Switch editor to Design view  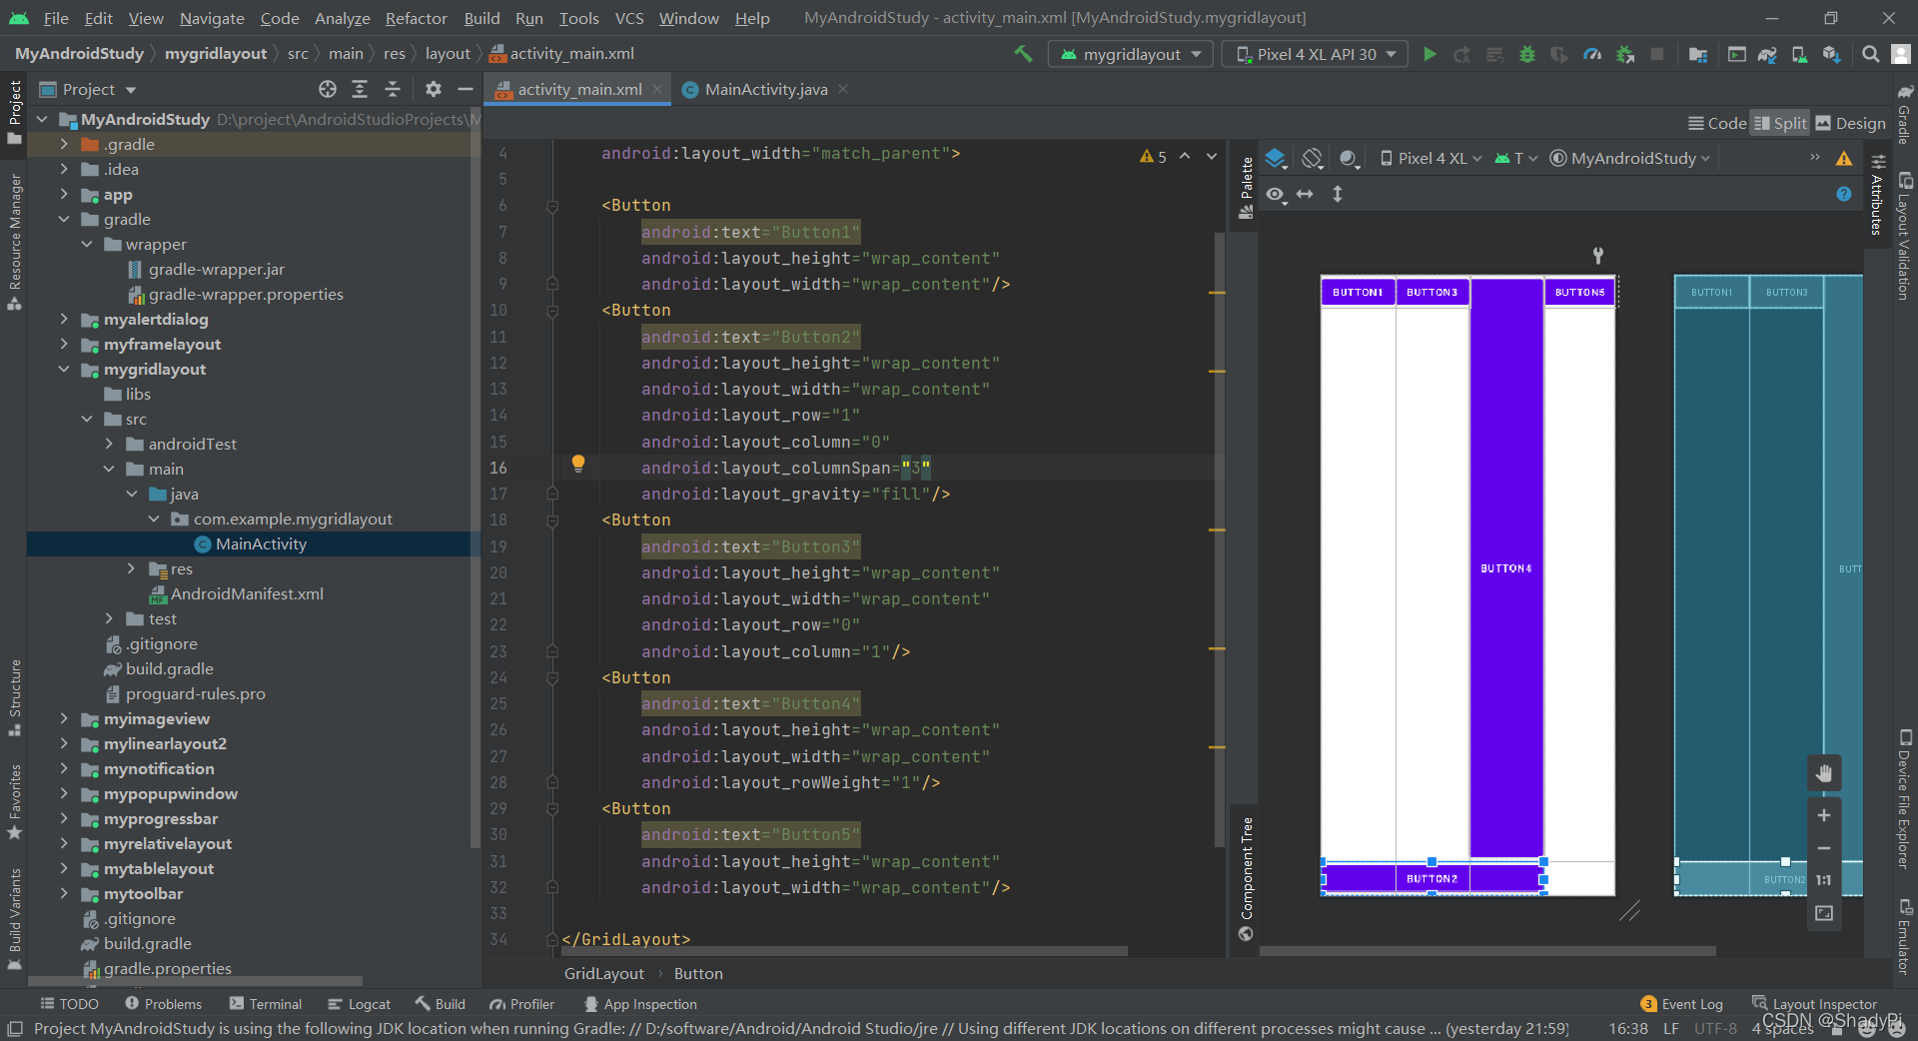(x=1850, y=123)
